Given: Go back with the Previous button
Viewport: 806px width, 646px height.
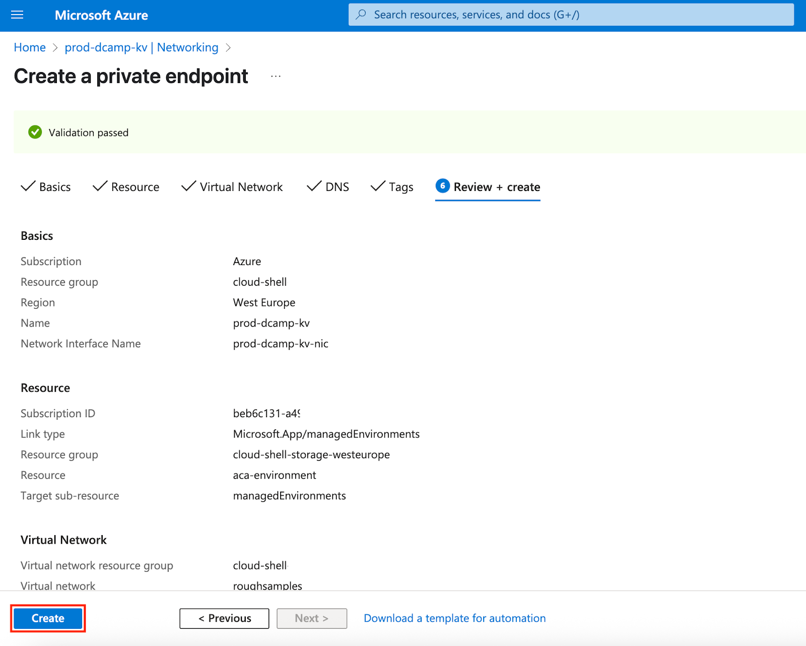Looking at the screenshot, I should [x=224, y=618].
